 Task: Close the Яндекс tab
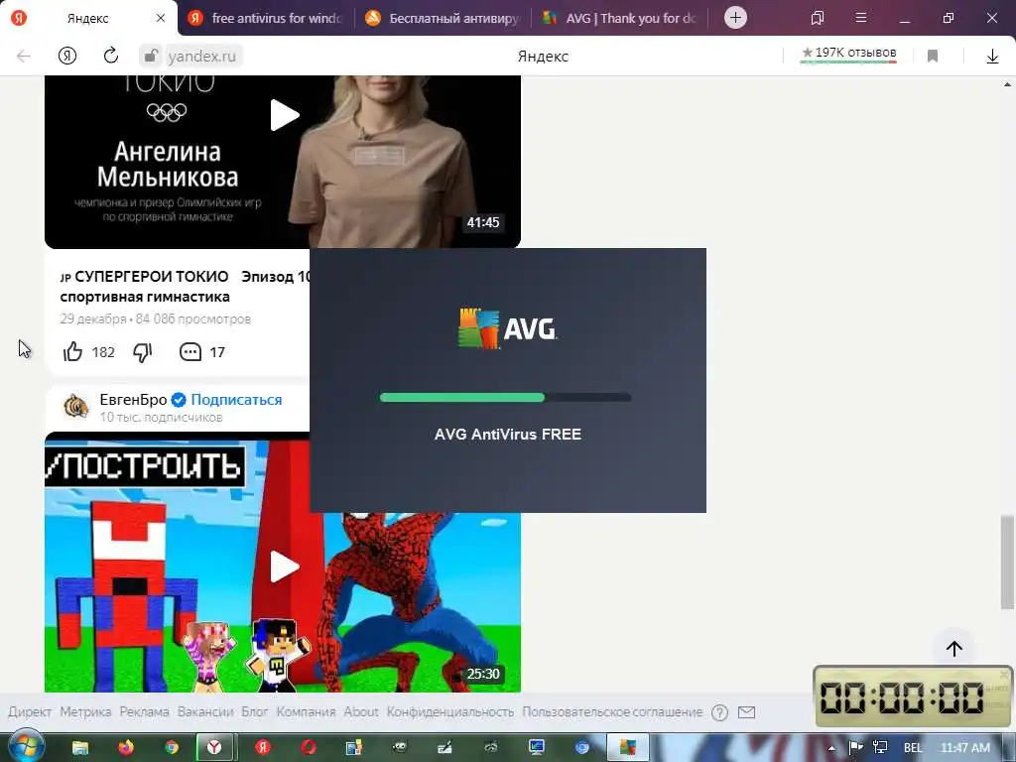pos(161,18)
